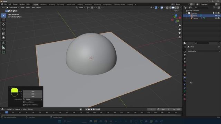Image resolution: width=221 pixels, height=124 pixels.
Task: Select Plane in outliner
Action: (x=195, y=15)
